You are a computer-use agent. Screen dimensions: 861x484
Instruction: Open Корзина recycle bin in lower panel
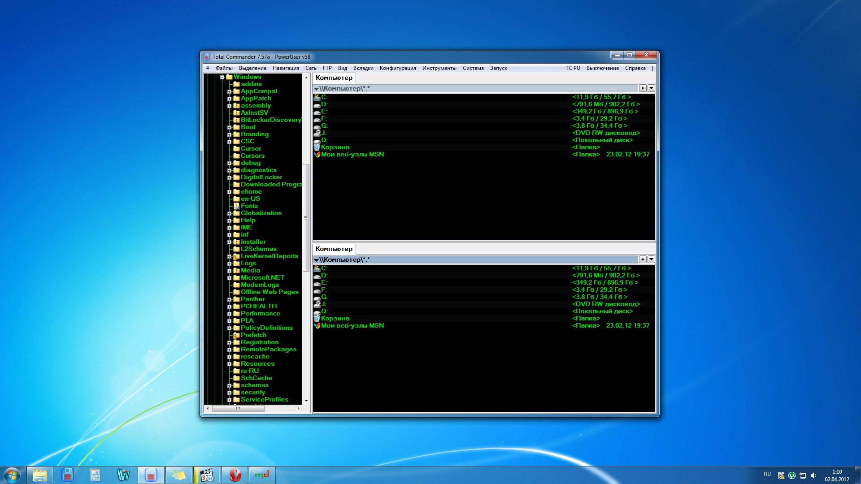pos(335,319)
